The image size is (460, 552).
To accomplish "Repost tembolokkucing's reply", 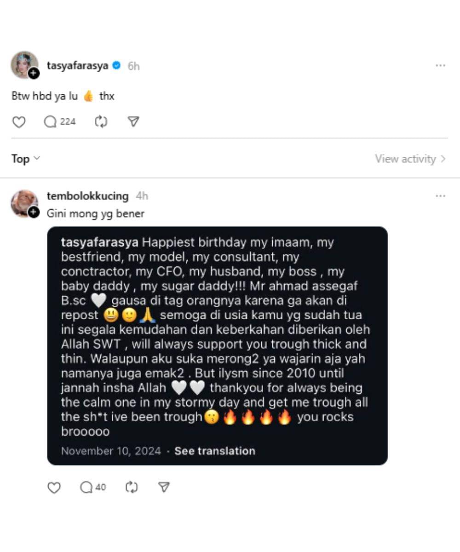I will (132, 487).
